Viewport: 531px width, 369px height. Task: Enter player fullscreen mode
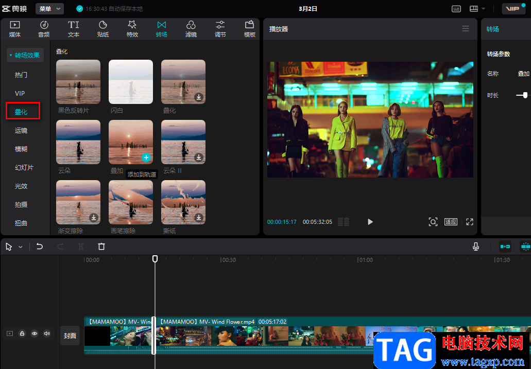point(469,222)
